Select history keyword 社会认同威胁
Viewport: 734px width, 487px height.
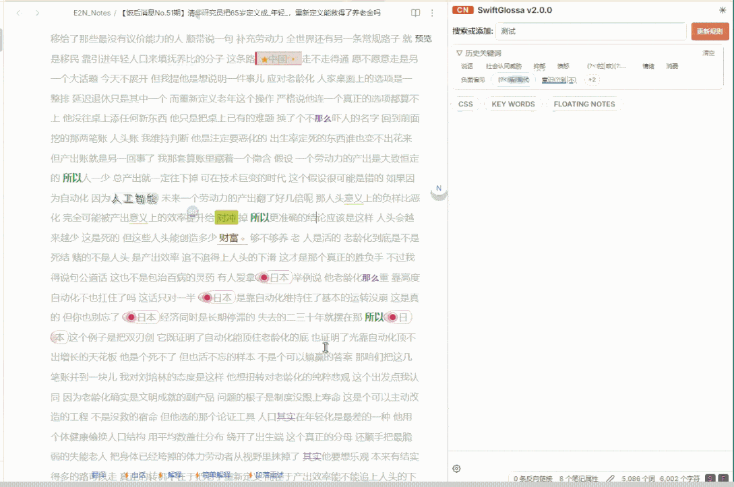(x=503, y=66)
